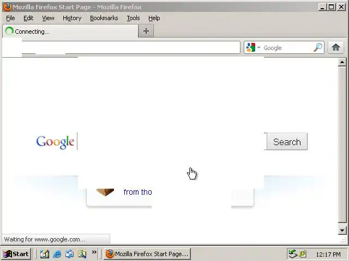349x261 pixels.
Task: Open the View menu
Action: (48, 18)
